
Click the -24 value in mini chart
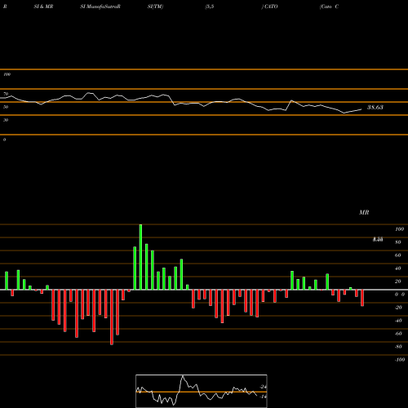pos(263,387)
